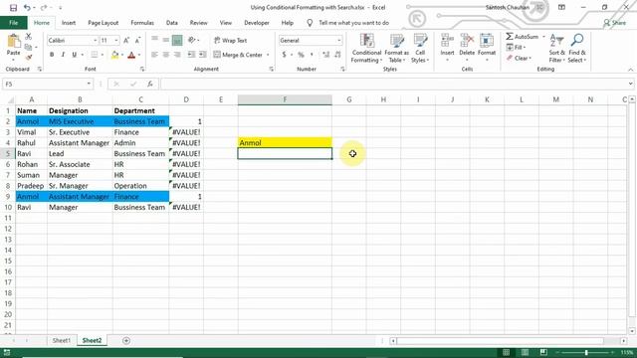Open AutoSum dropdown arrow
Screen dimensions: 637x358
[543, 37]
